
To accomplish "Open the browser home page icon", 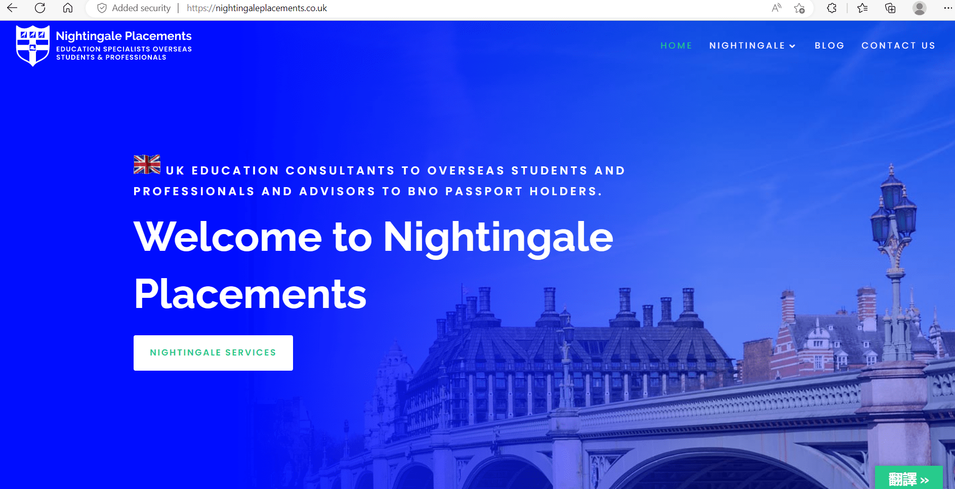I will point(68,8).
